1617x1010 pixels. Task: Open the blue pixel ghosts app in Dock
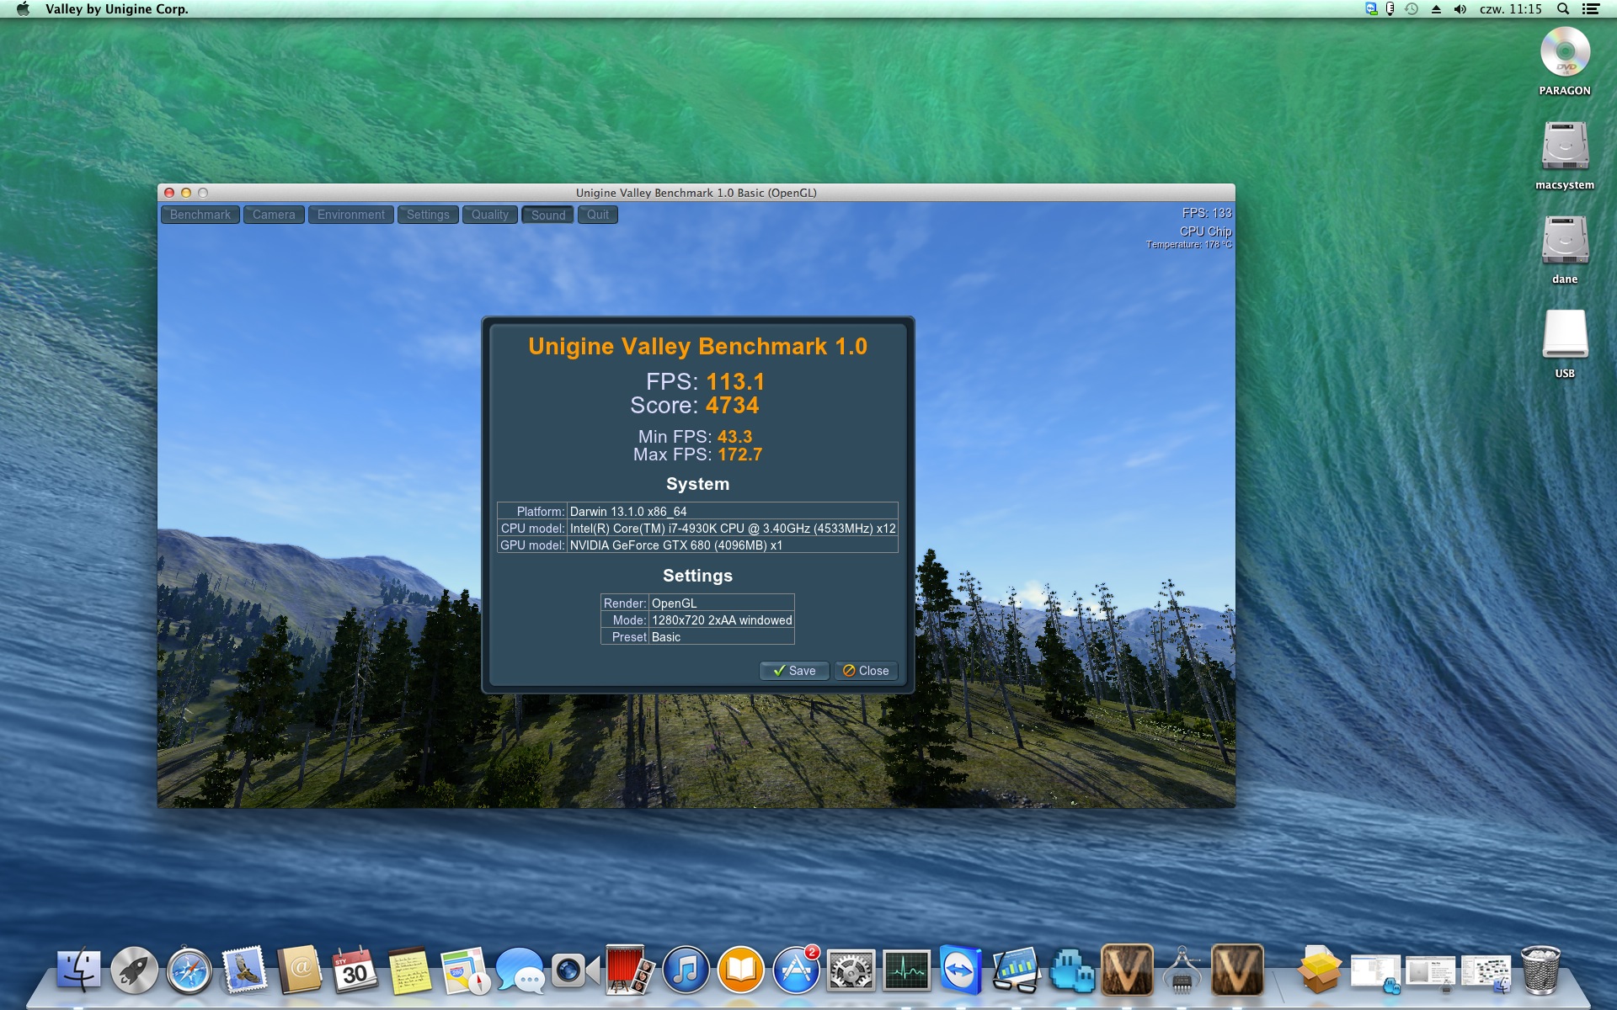click(x=1072, y=970)
